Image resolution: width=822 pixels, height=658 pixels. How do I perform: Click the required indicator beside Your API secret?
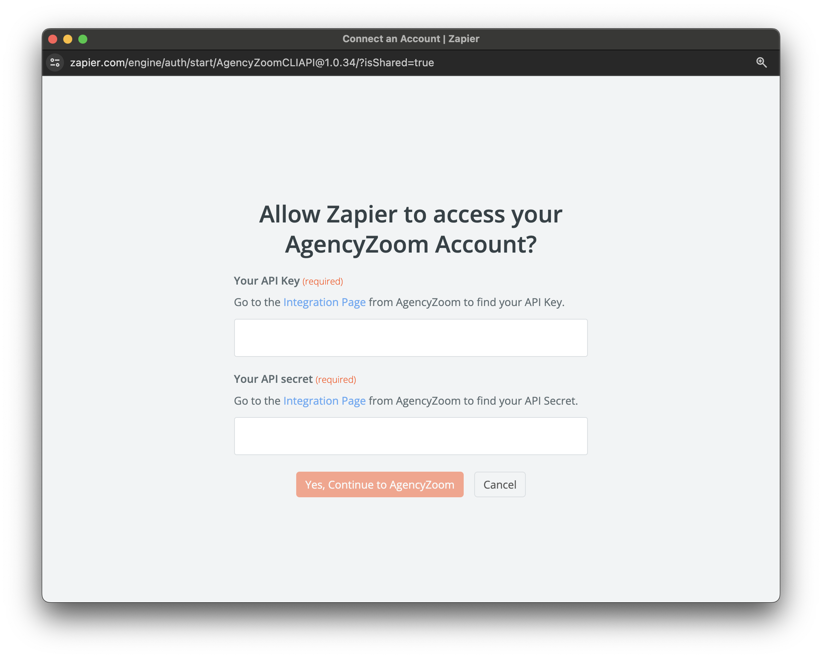click(335, 380)
